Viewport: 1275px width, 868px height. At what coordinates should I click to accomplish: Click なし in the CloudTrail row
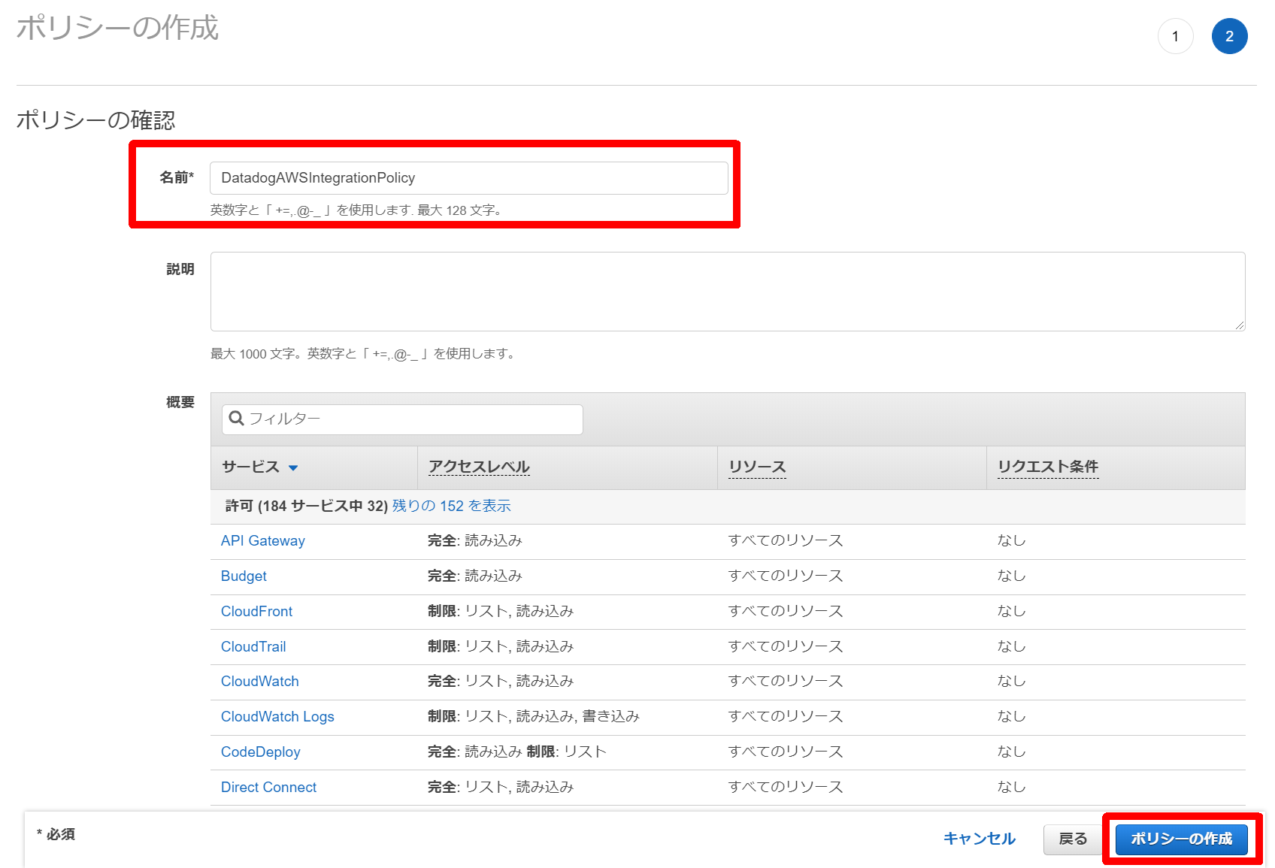(x=1012, y=647)
